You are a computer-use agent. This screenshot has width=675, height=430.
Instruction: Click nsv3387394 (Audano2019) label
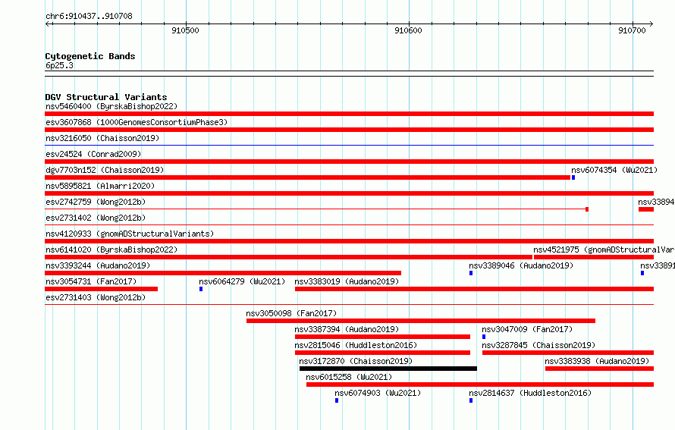point(347,329)
